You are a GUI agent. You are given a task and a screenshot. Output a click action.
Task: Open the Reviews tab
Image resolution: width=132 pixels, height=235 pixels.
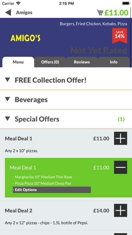pyautogui.click(x=82, y=62)
